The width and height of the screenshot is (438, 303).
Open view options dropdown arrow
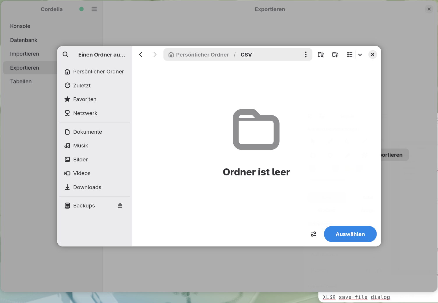[x=360, y=54]
